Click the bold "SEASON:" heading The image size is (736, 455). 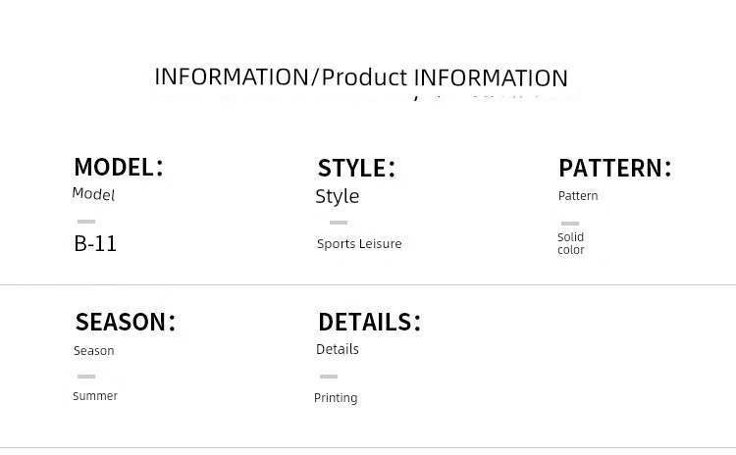[125, 322]
